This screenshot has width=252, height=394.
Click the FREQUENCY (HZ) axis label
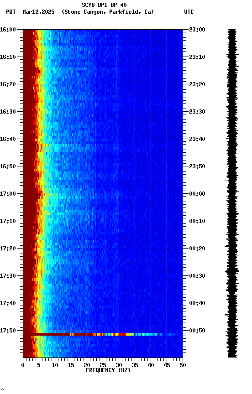click(x=108, y=370)
